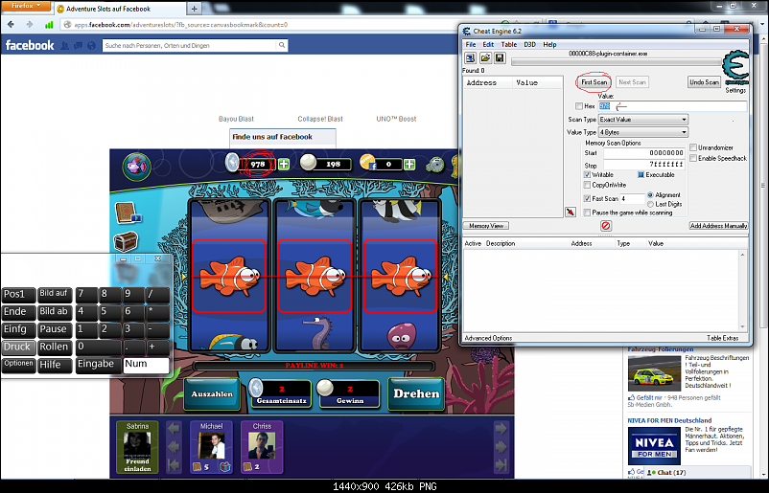This screenshot has width=769, height=493.
Task: Click the Eingabe key on the on-screen keyboard
Action: tap(97, 365)
